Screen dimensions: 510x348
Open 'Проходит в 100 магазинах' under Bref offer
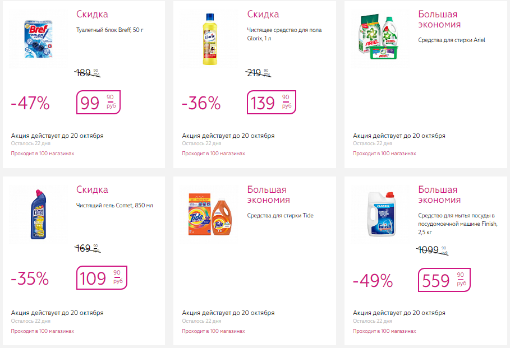[43, 154]
